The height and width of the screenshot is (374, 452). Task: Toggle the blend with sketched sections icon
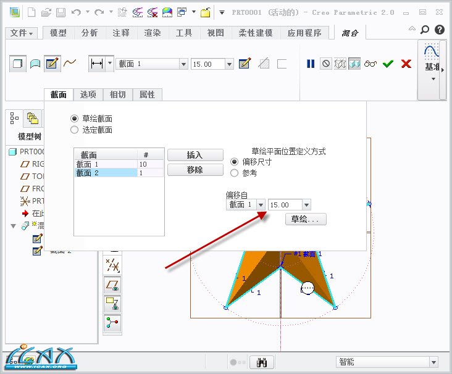pos(52,64)
